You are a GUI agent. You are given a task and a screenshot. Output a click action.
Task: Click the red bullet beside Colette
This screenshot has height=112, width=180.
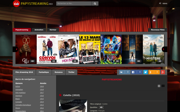(x=60, y=95)
